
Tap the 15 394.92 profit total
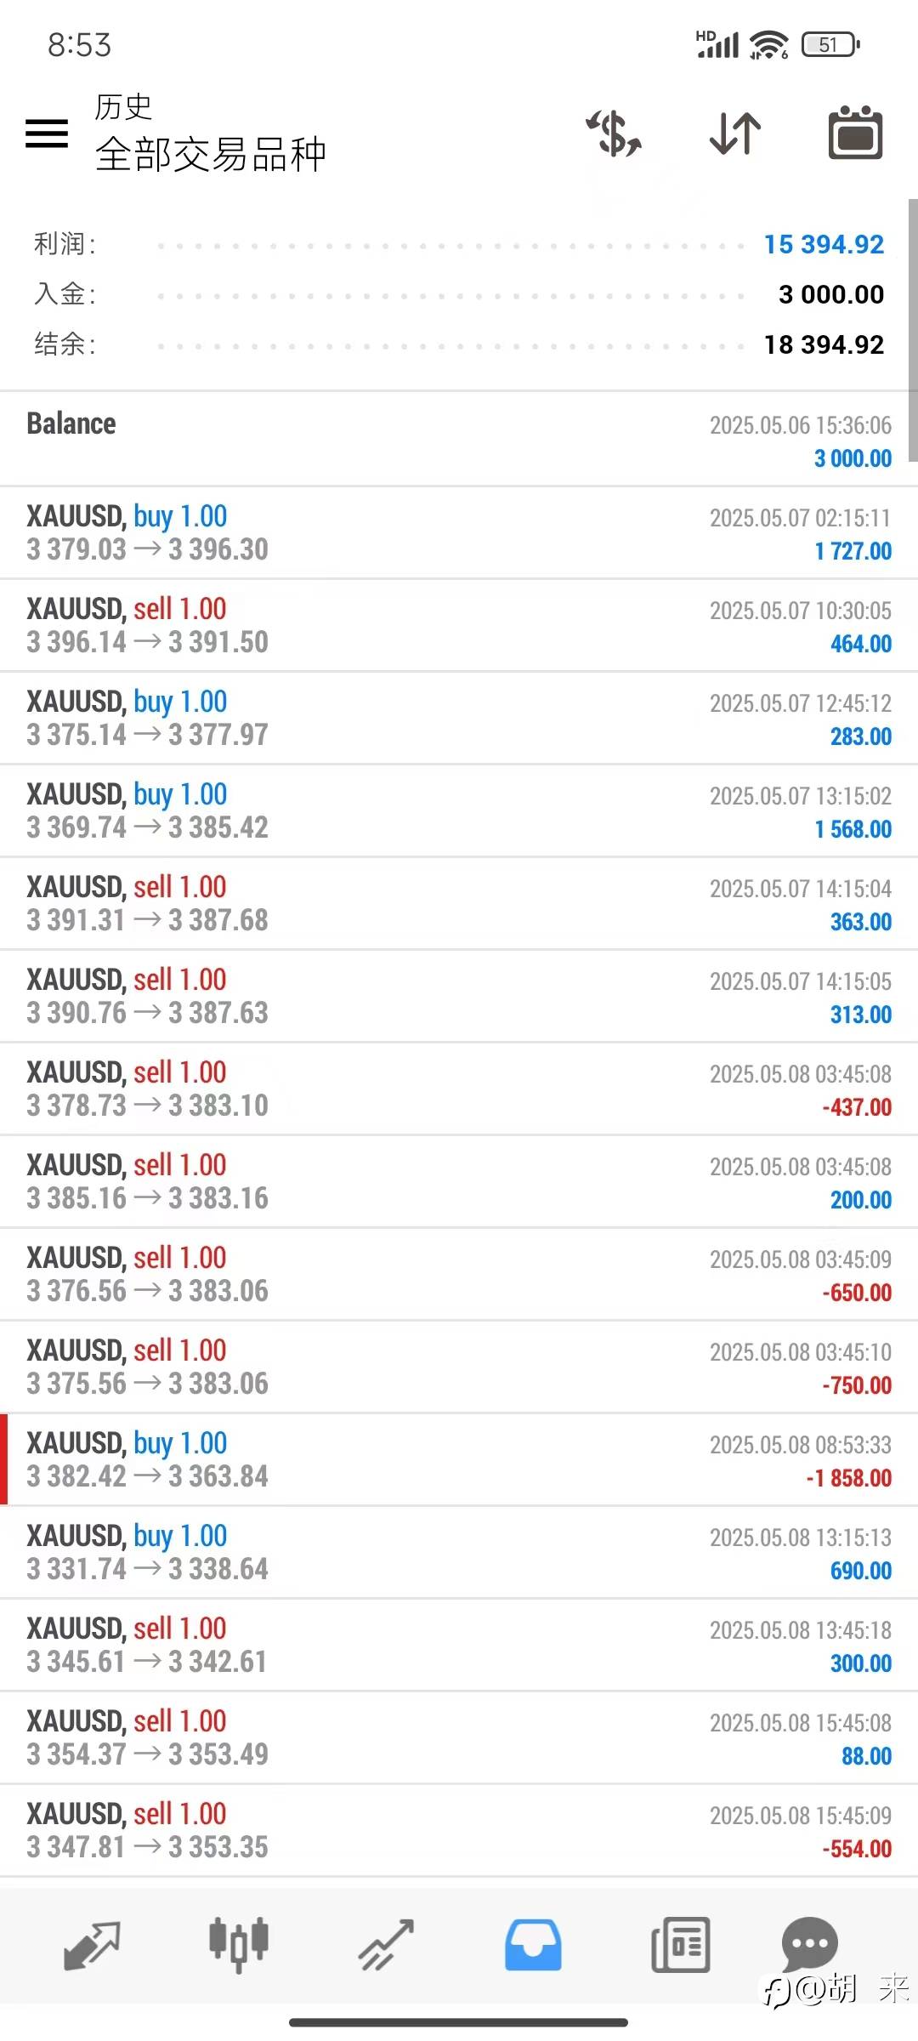coord(823,245)
